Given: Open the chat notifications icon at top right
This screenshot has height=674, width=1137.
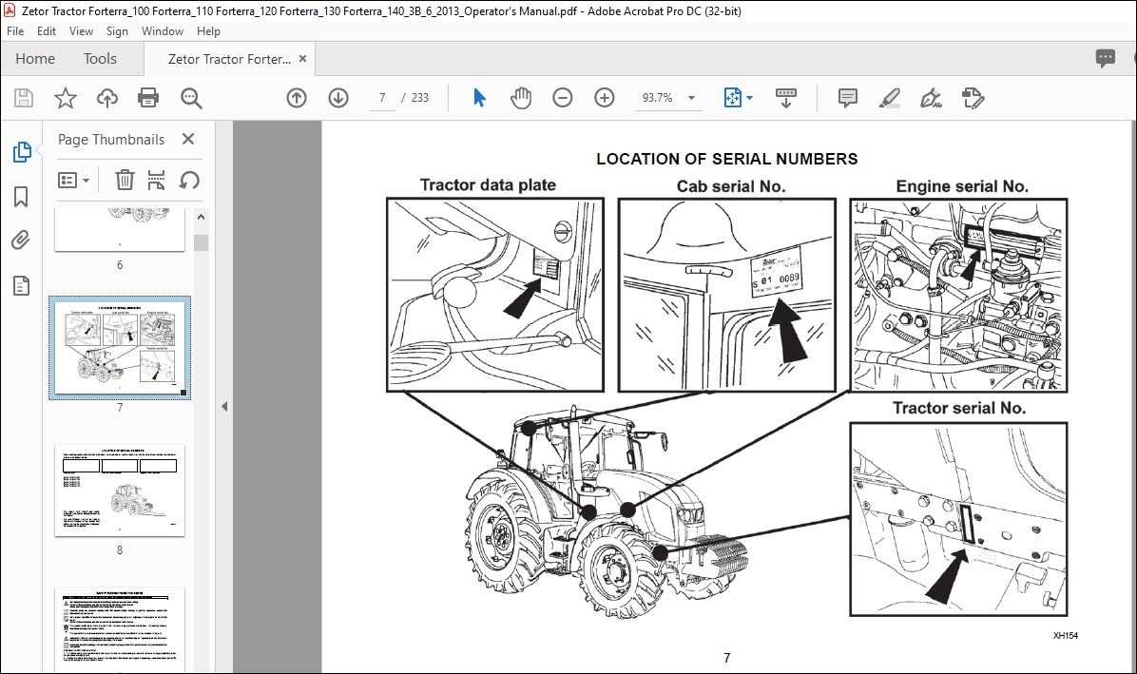Looking at the screenshot, I should tap(1105, 59).
